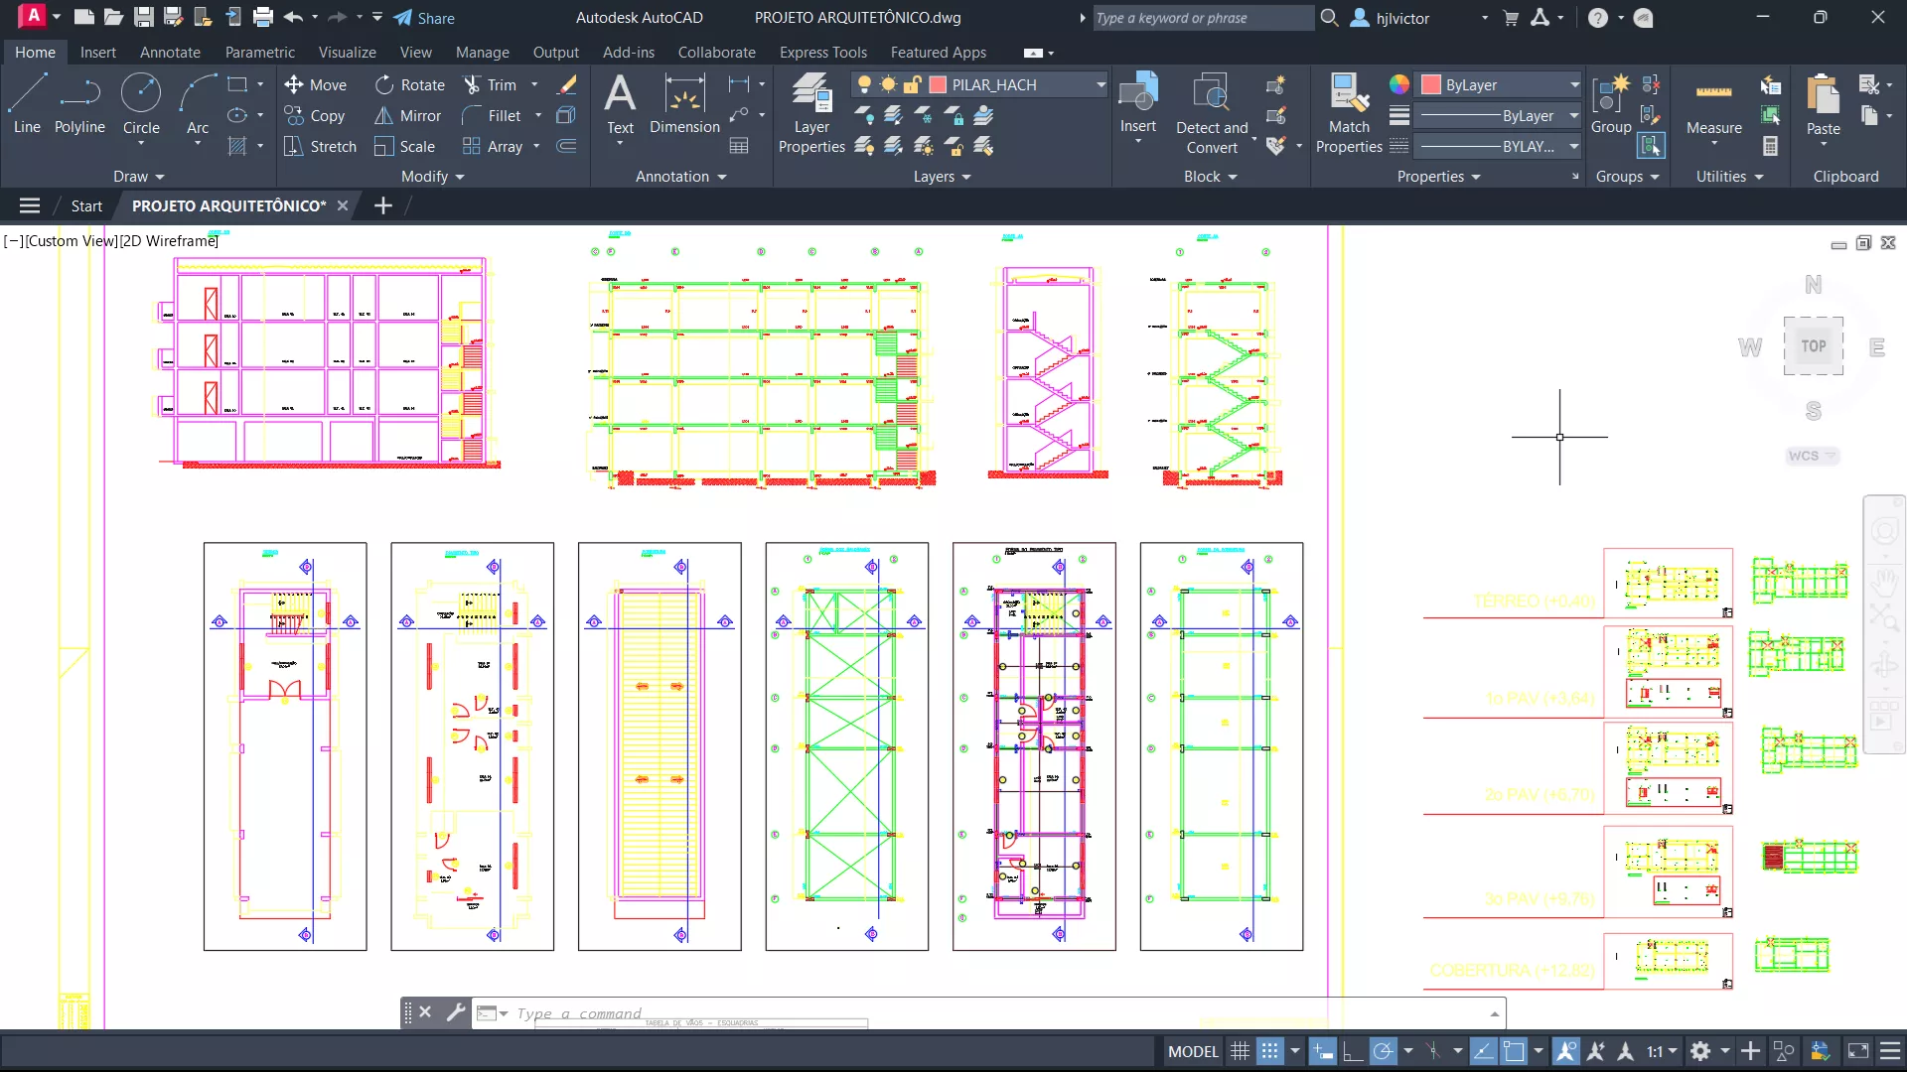
Task: Select the Polyline draw tool
Action: point(79,104)
